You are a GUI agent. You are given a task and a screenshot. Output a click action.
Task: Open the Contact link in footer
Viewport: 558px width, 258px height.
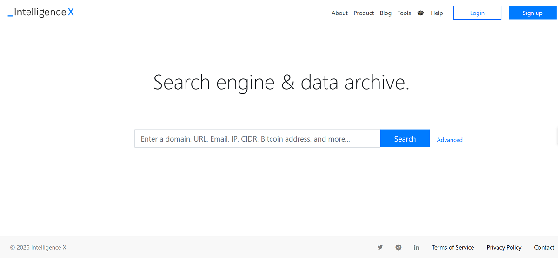[x=544, y=247]
